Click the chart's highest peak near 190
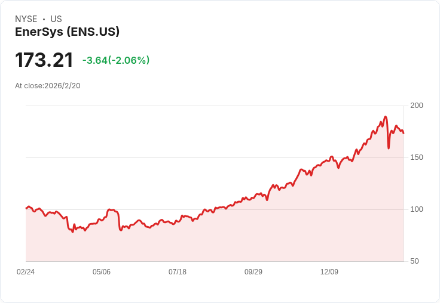The height and width of the screenshot is (303, 440). pos(385,117)
